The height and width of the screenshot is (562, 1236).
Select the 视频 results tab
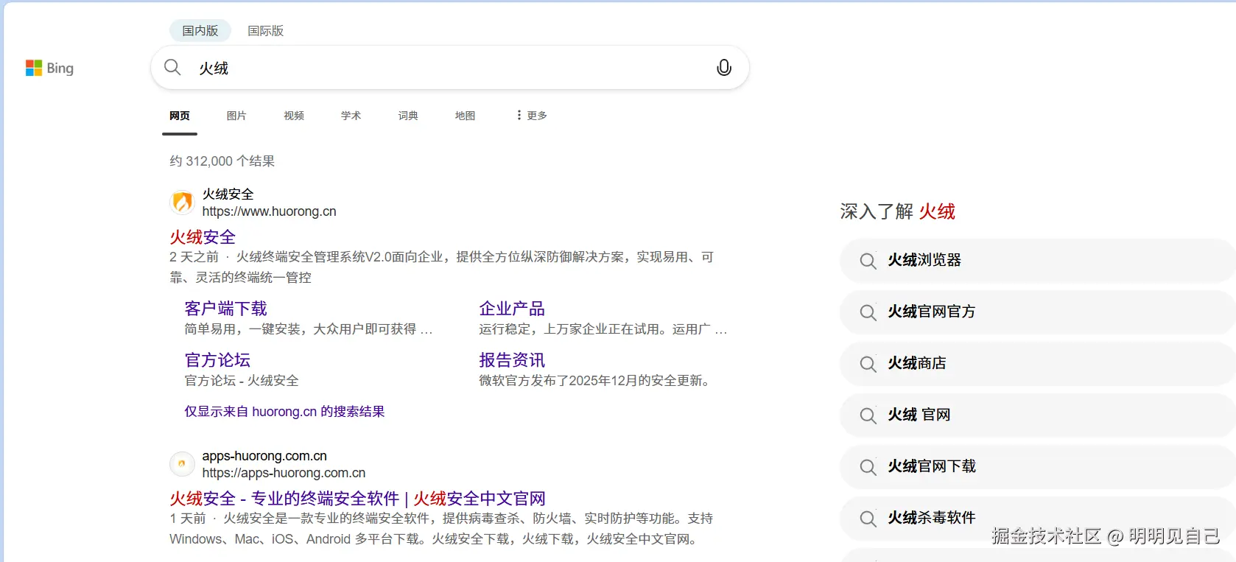[x=294, y=116]
